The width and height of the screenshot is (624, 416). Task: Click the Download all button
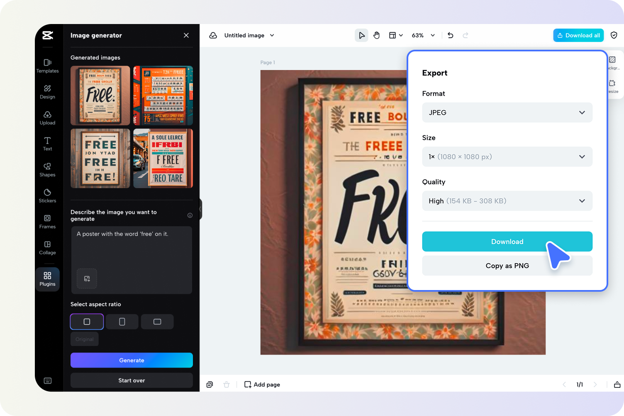578,35
